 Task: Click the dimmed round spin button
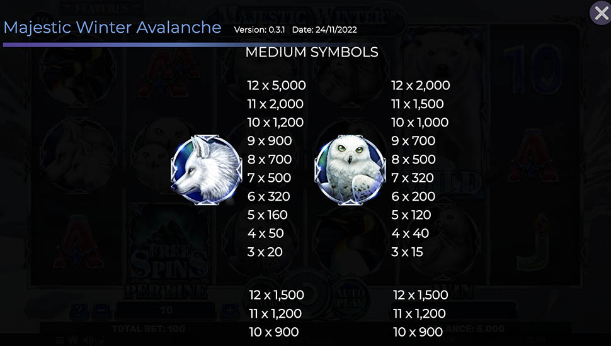click(306, 294)
